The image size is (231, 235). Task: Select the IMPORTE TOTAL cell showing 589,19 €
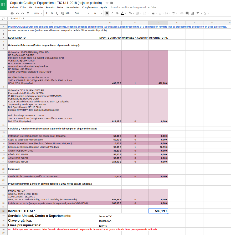point(158,211)
